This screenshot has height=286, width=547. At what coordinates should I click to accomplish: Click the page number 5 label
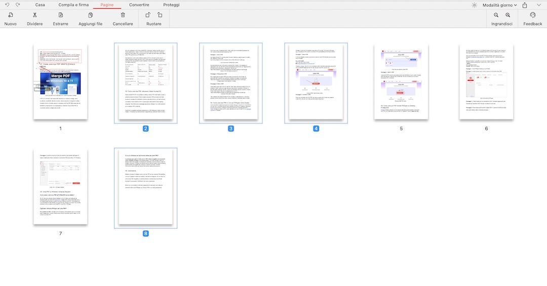pos(401,129)
